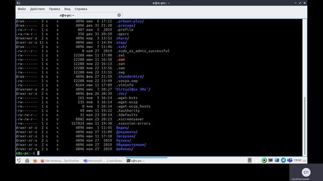The height and width of the screenshot is (181, 323).
Task: Click the .swp file name
Action: click(121, 72)
